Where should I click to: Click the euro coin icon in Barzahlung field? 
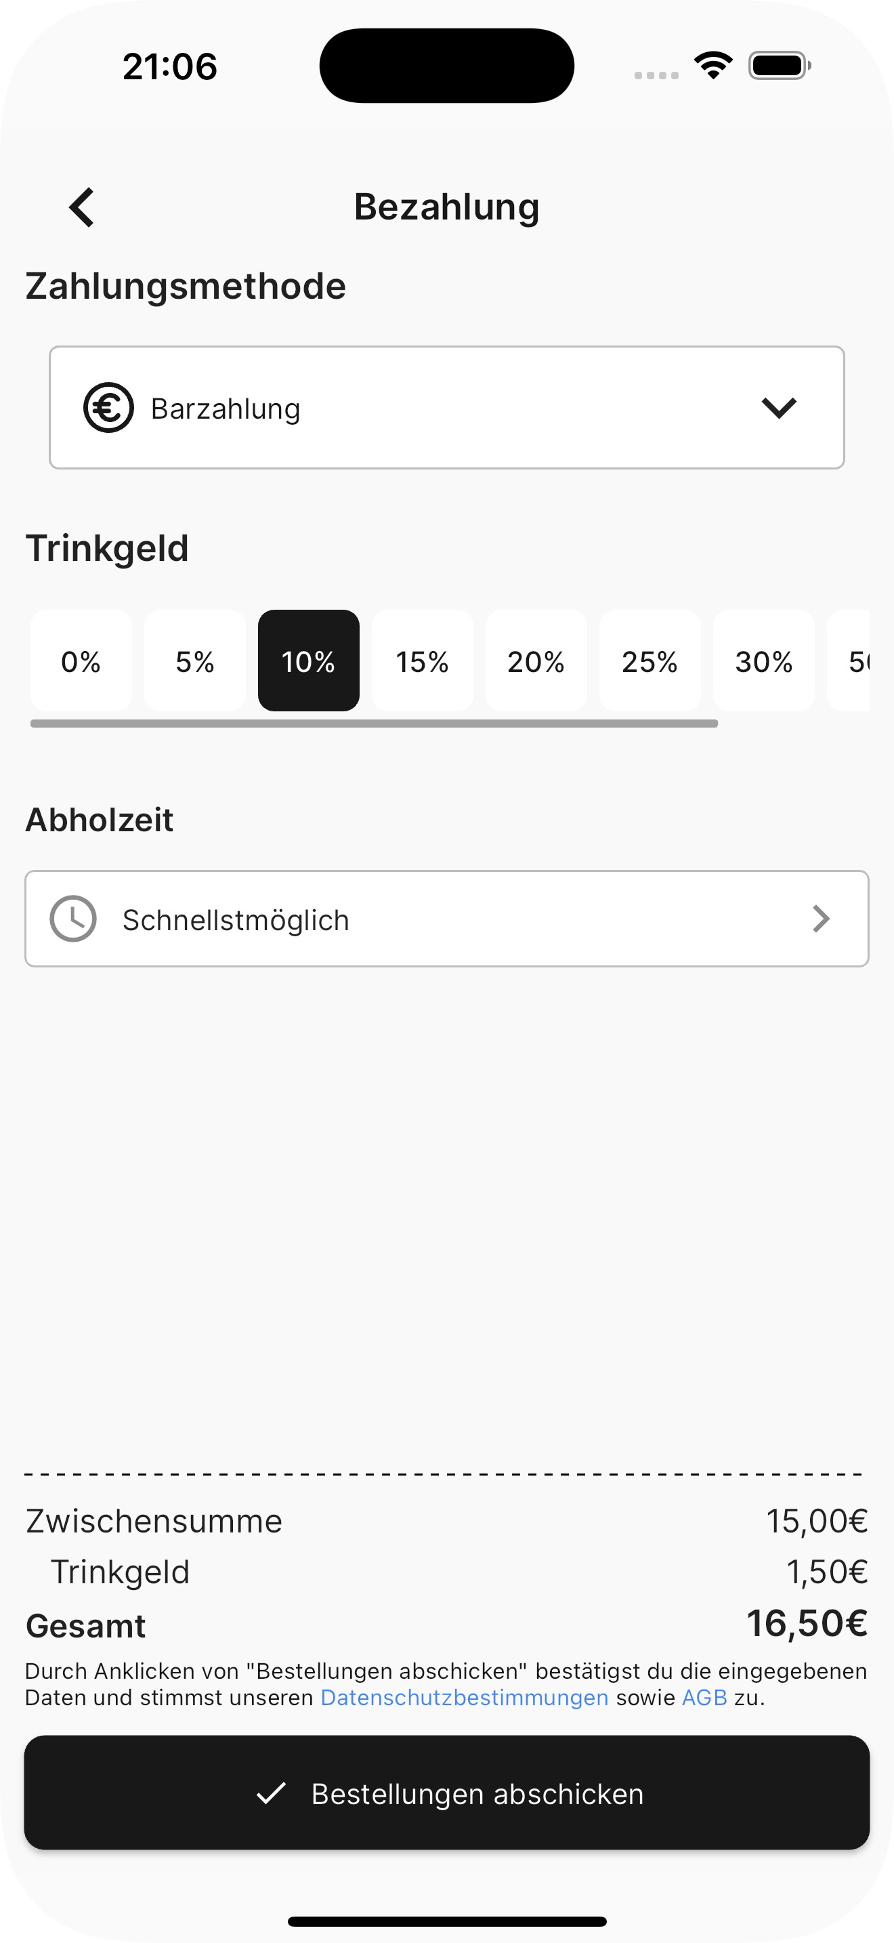108,407
